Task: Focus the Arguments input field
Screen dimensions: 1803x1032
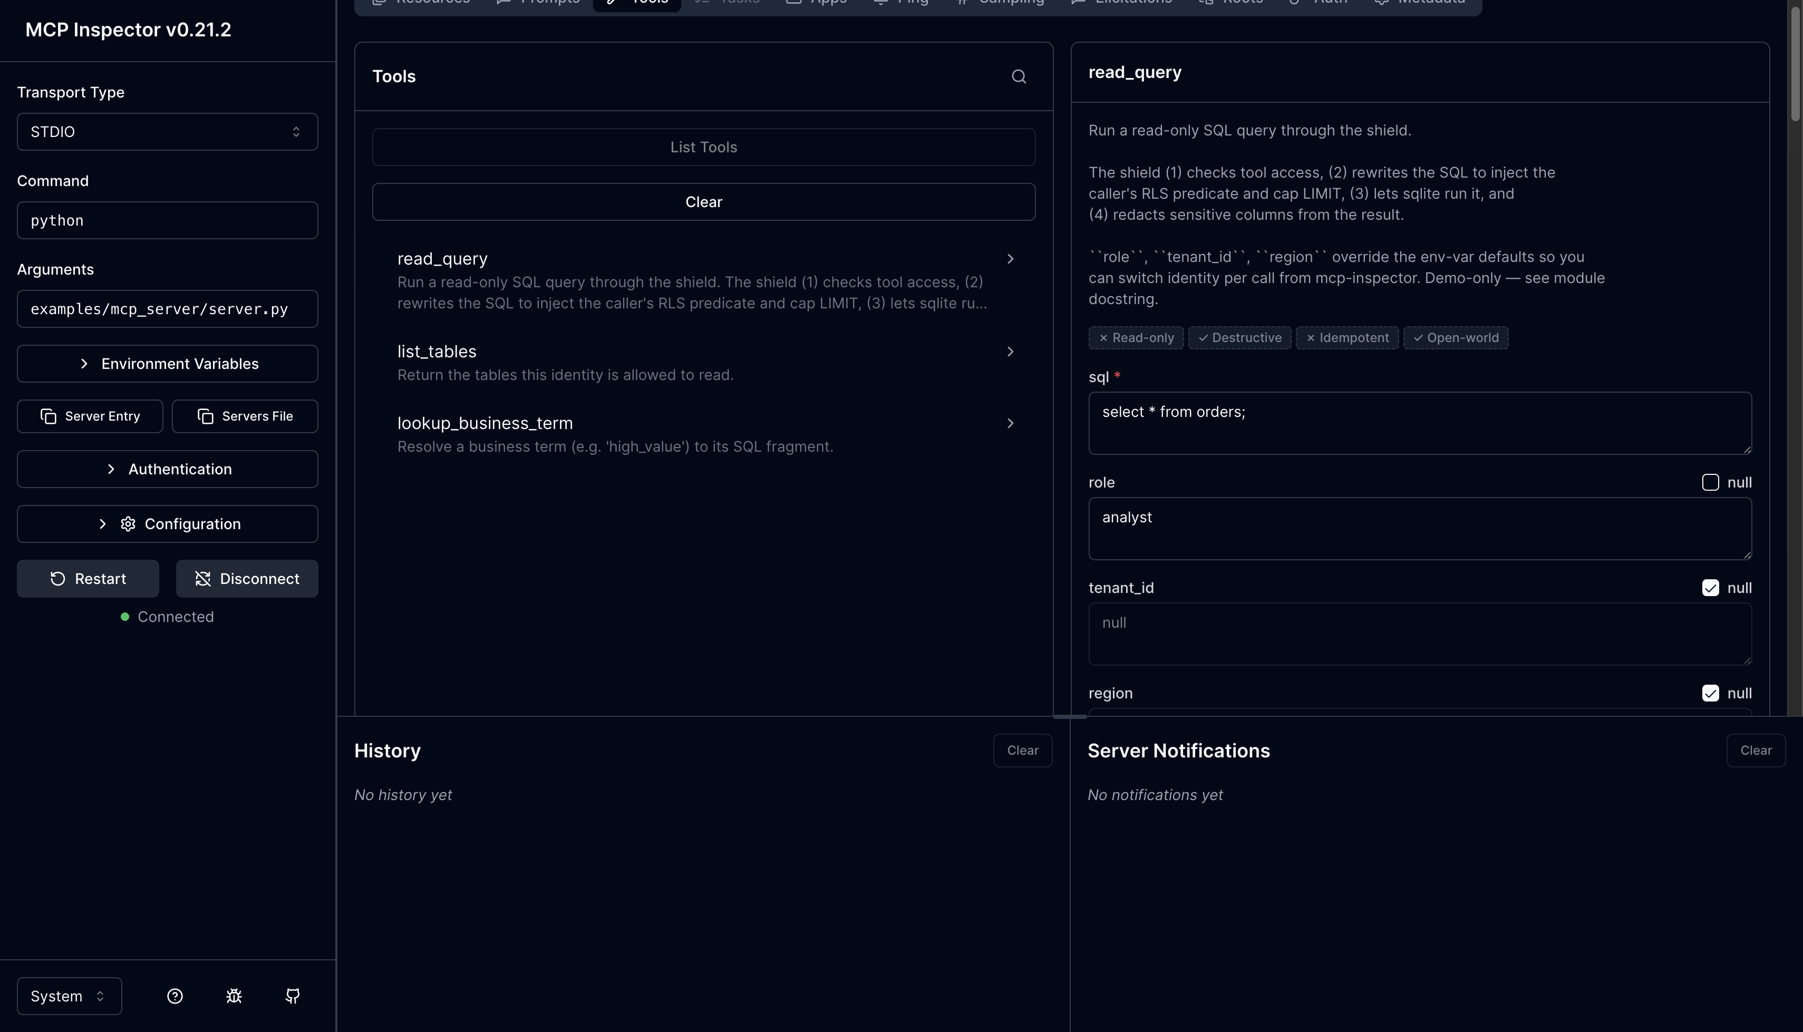Action: click(167, 309)
